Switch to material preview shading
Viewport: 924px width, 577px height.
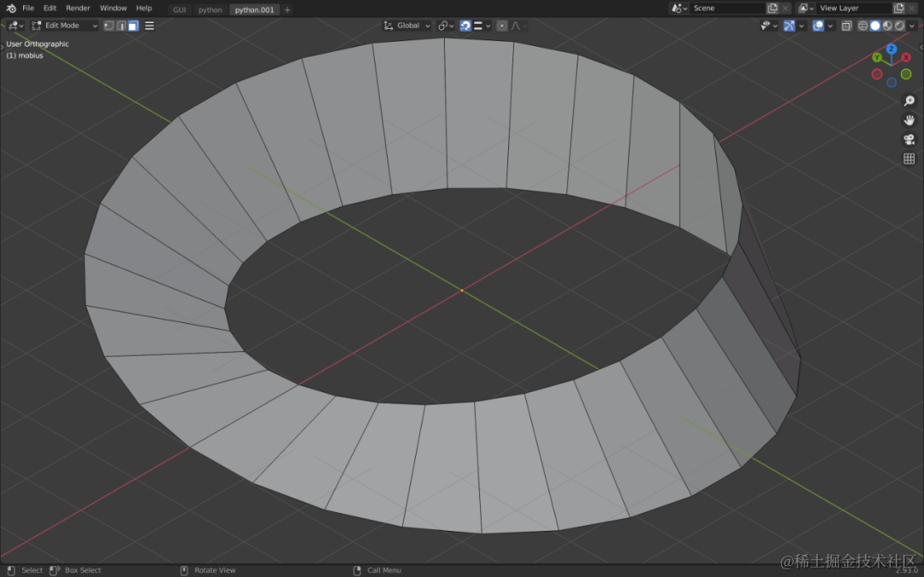click(887, 26)
